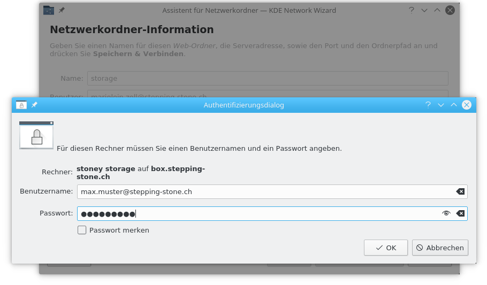Pin the KDE Network Wizard window
The height and width of the screenshot is (285, 487).
62,10
